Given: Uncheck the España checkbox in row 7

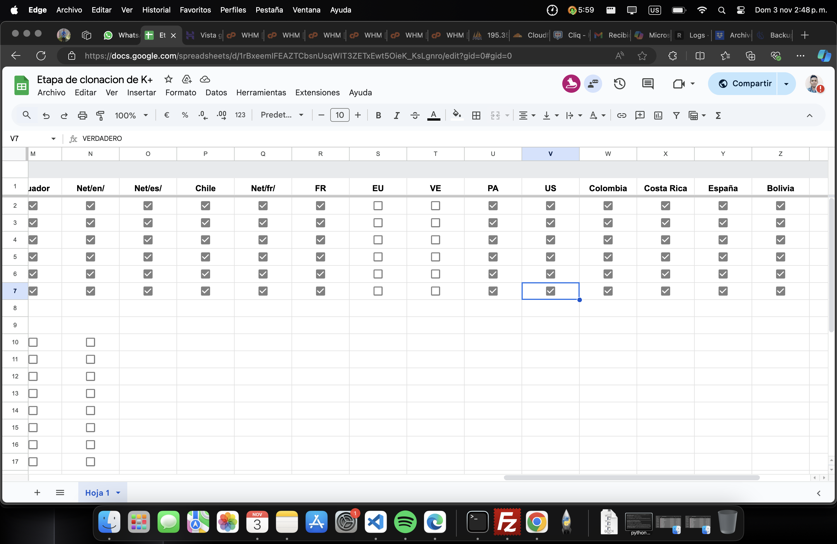Looking at the screenshot, I should (x=723, y=291).
